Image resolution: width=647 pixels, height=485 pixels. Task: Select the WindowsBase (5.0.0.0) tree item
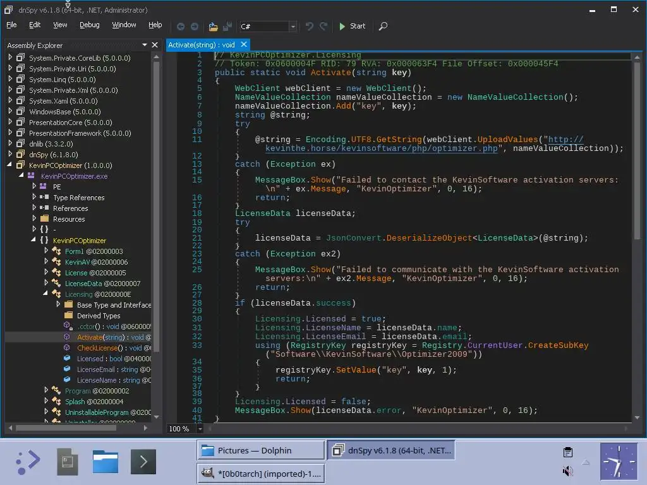tap(65, 112)
